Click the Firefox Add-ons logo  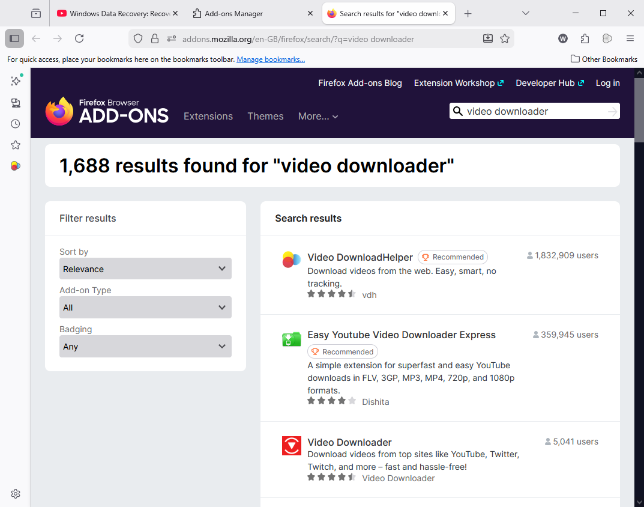click(107, 111)
